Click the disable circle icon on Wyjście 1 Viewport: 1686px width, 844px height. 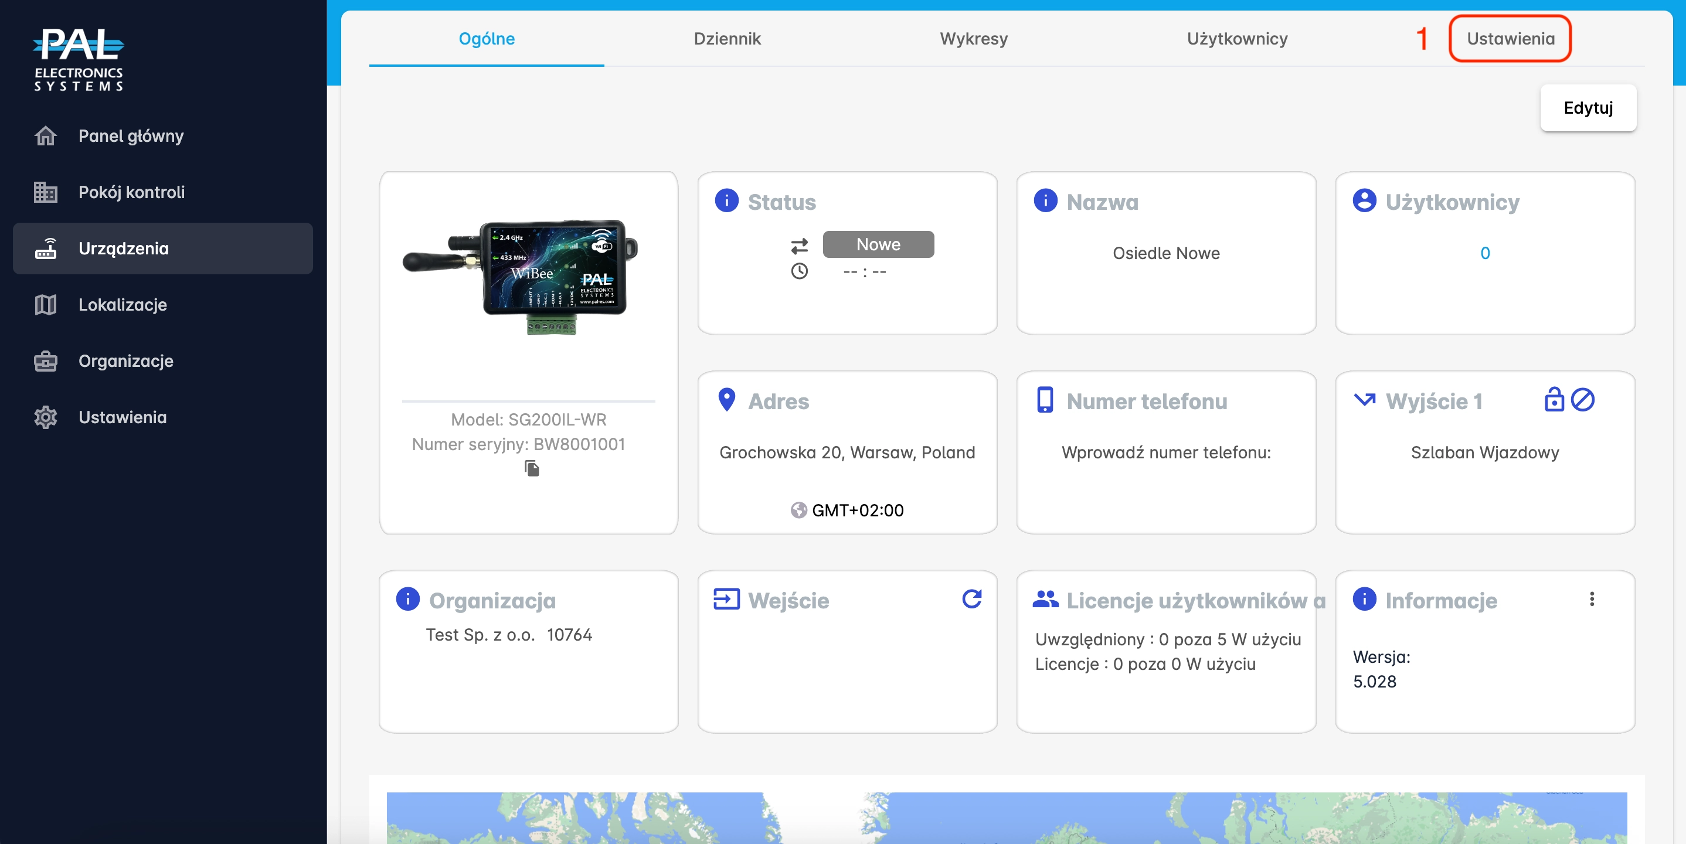point(1583,400)
